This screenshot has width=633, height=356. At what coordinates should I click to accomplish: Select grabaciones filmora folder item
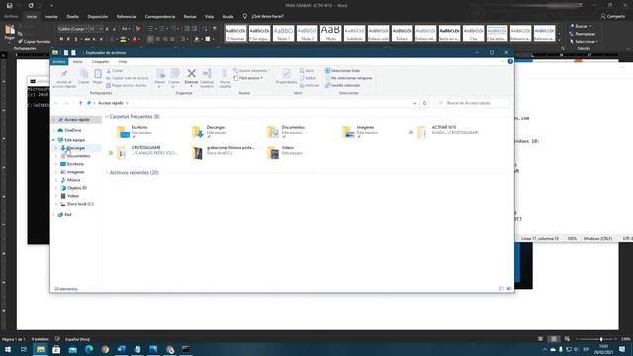tap(225, 152)
